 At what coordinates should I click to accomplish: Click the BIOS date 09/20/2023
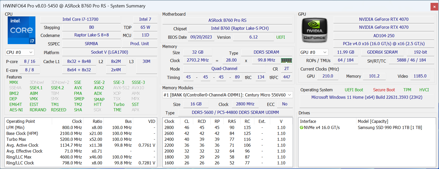pyautogui.click(x=201, y=37)
